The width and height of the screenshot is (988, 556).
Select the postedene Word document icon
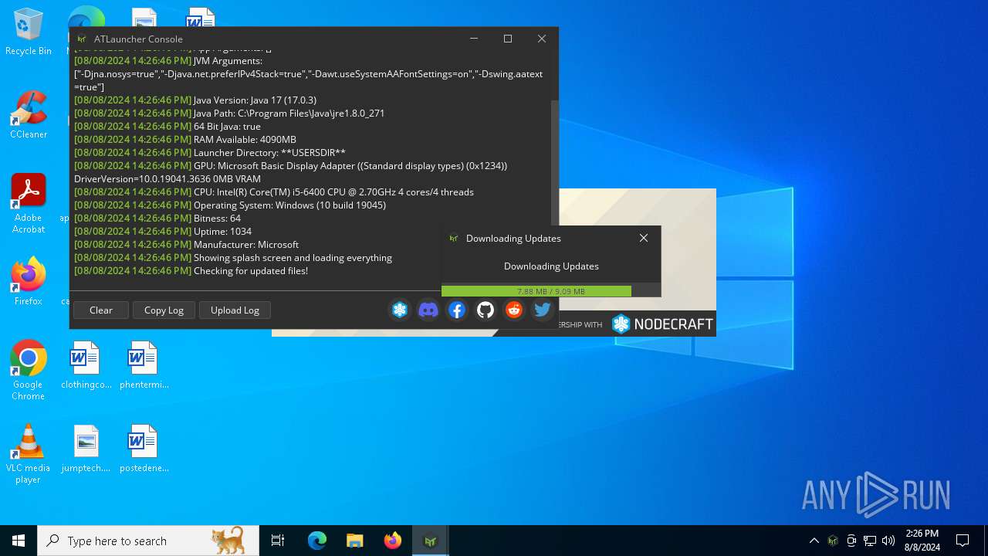pyautogui.click(x=144, y=449)
